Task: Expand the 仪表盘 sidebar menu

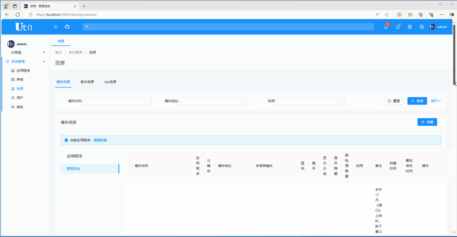Action: (x=27, y=52)
